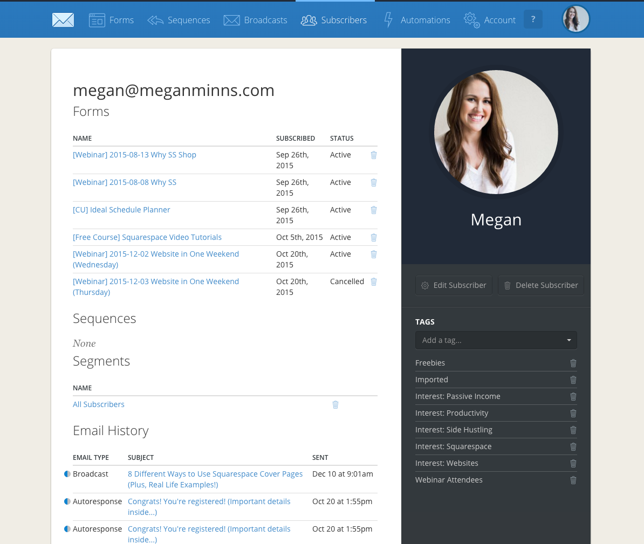Click the Interest: Squarespace tag label

tap(454, 447)
